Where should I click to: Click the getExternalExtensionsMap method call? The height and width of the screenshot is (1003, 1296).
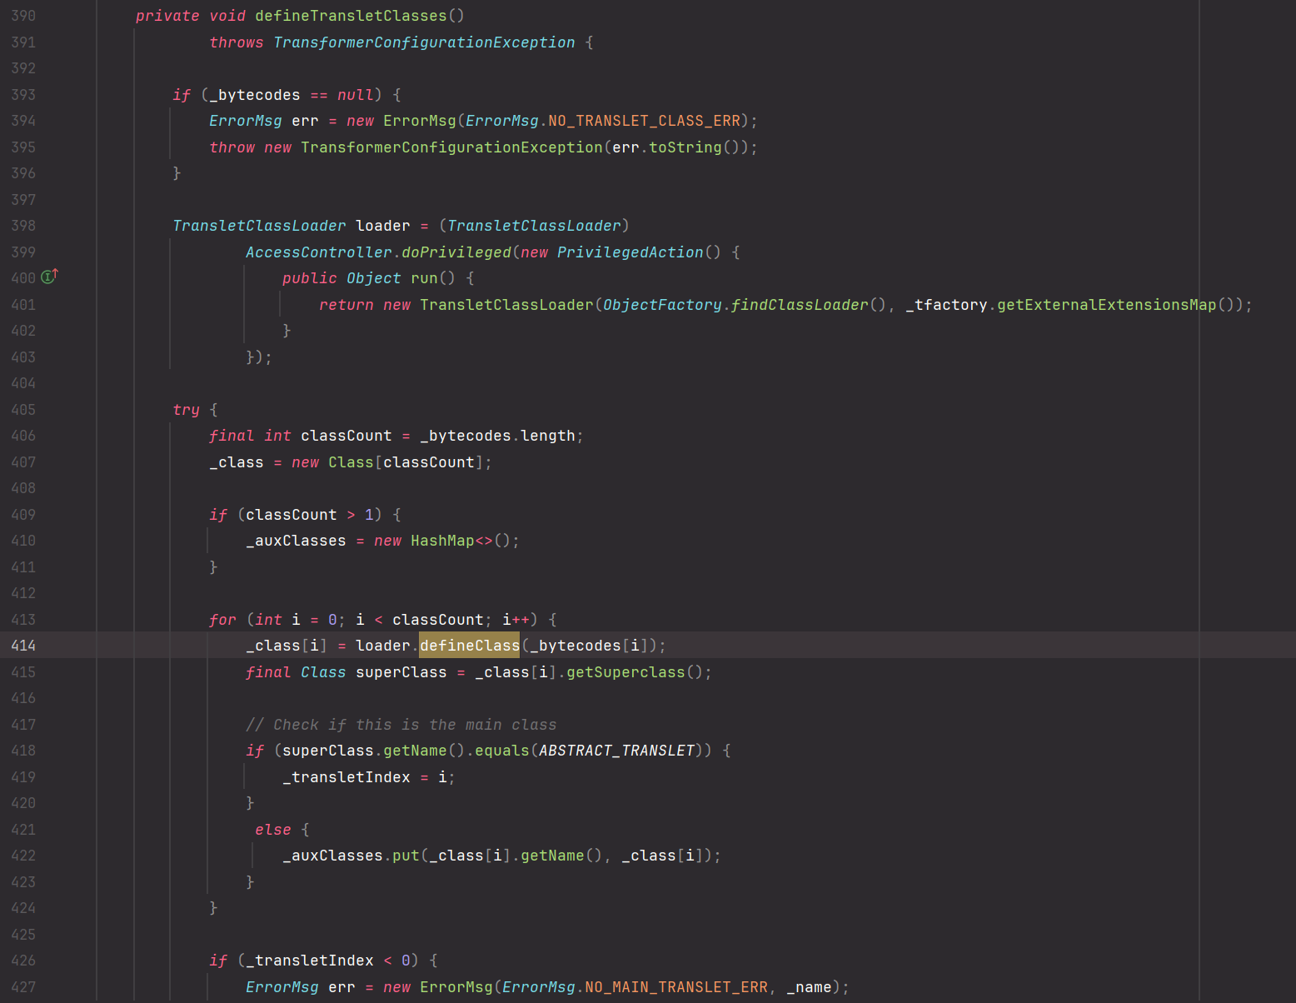1106,305
